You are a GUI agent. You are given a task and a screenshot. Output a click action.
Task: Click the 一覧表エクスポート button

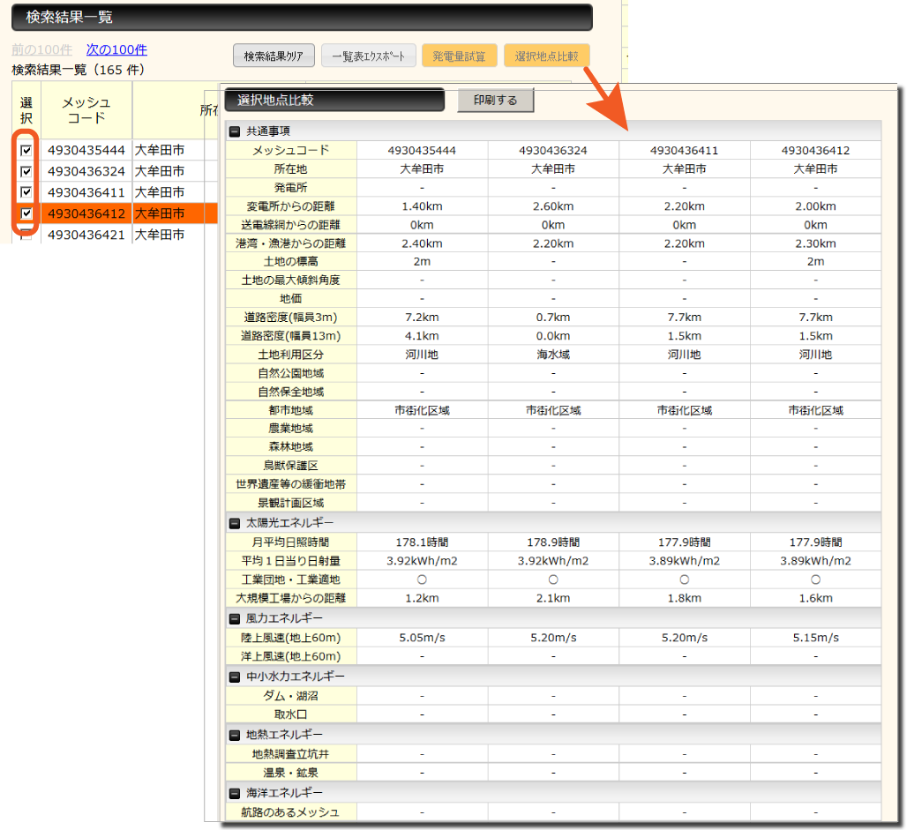(369, 56)
